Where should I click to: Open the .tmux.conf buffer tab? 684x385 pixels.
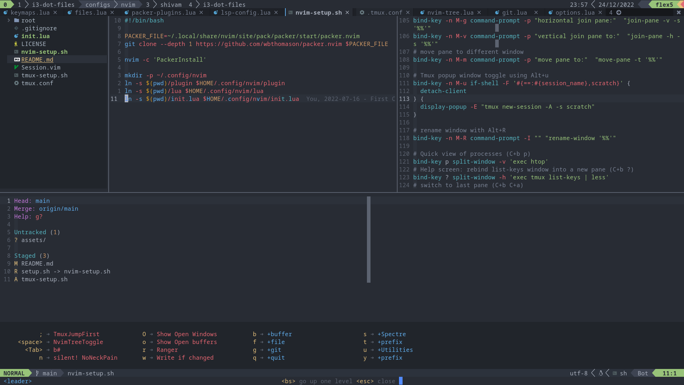[x=385, y=12]
